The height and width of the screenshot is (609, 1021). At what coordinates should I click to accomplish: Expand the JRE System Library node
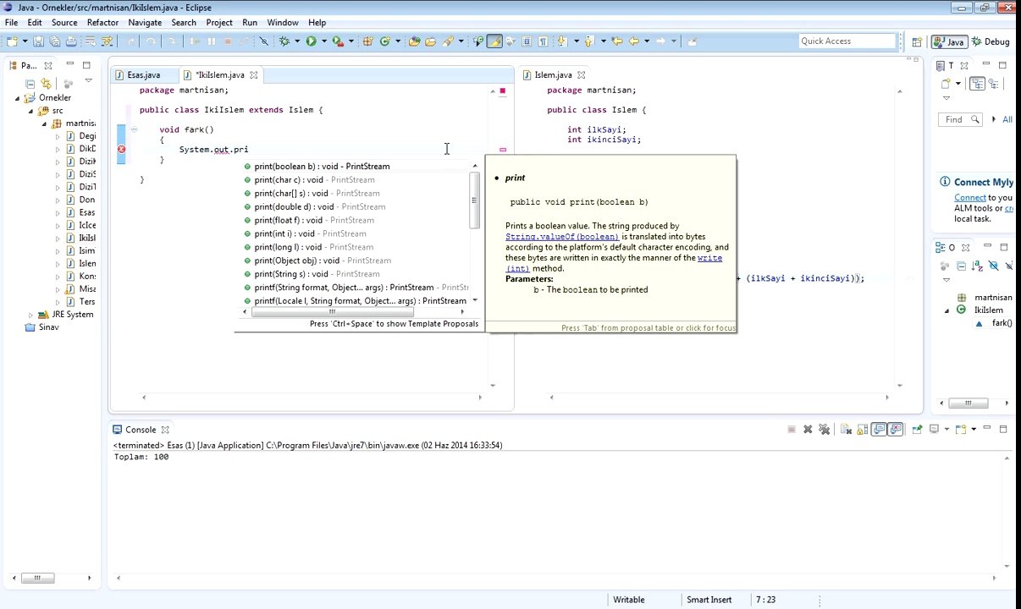[31, 315]
